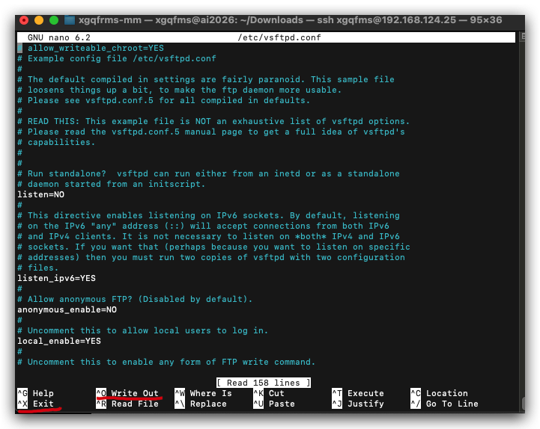Click the anonymous_enable=NO setting line
Image resolution: width=540 pixels, height=429 pixels.
click(67, 309)
